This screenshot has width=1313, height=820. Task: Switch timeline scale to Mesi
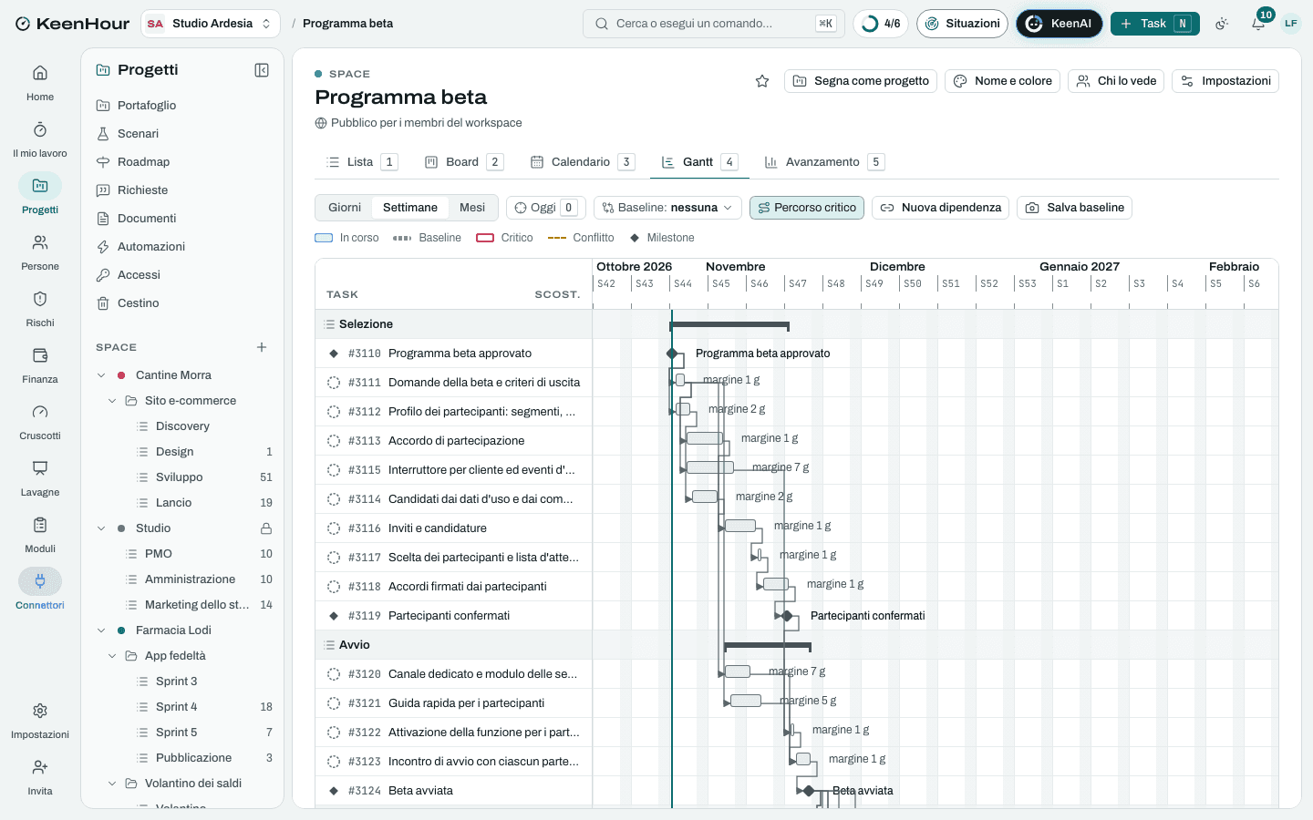pyautogui.click(x=472, y=208)
